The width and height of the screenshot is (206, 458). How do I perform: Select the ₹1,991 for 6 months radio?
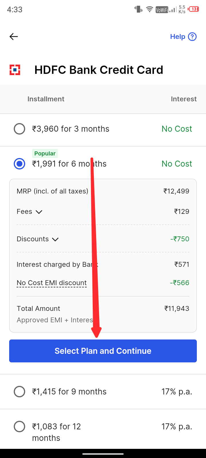click(19, 164)
